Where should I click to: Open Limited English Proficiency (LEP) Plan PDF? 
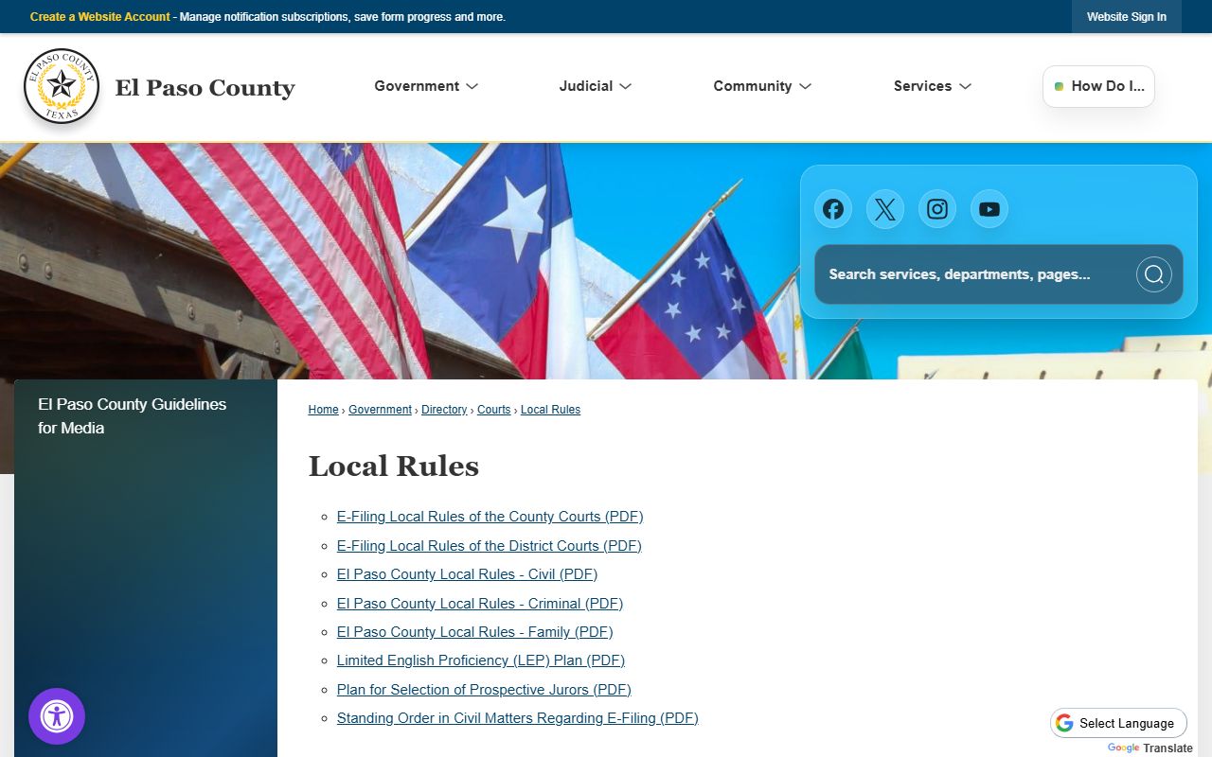click(480, 660)
